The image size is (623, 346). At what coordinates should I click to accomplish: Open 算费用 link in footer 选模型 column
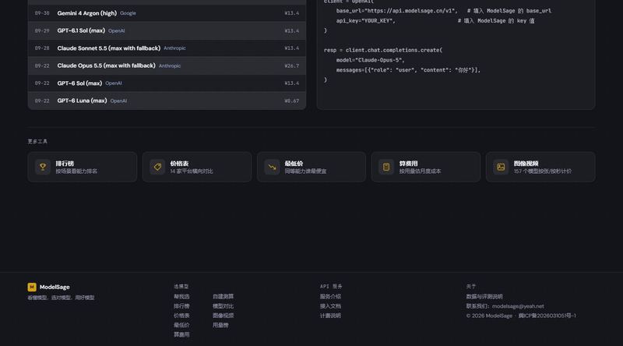click(x=181, y=335)
